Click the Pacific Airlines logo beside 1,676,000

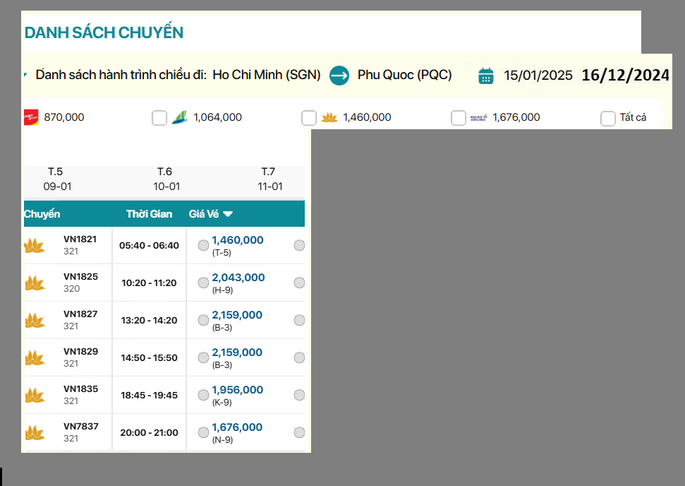[478, 117]
